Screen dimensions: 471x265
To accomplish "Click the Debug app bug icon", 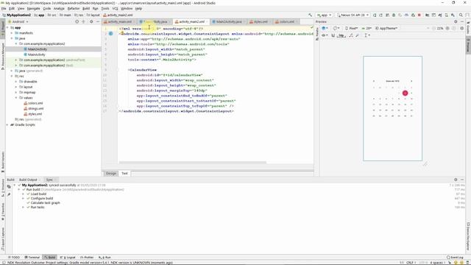I will [394, 15].
